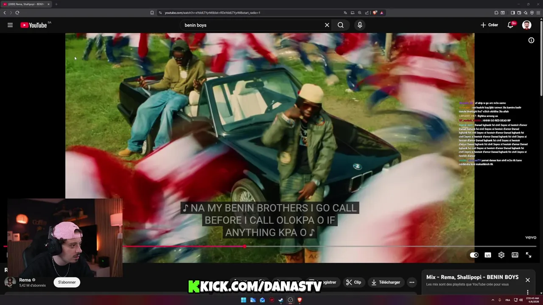Open the Windows Start menu
Screen dimensions: 543x305
point(244,300)
